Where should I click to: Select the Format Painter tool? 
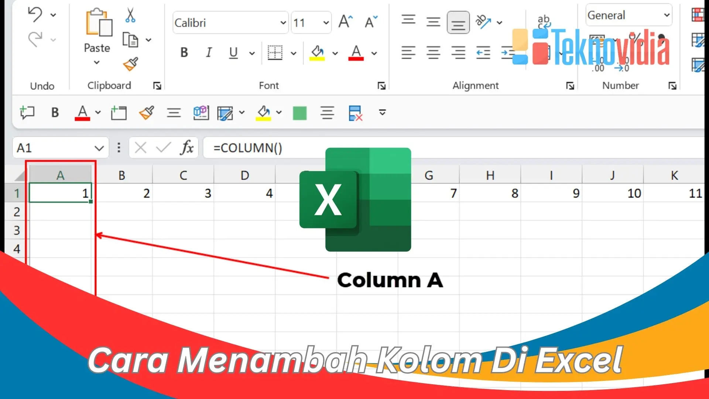click(131, 64)
